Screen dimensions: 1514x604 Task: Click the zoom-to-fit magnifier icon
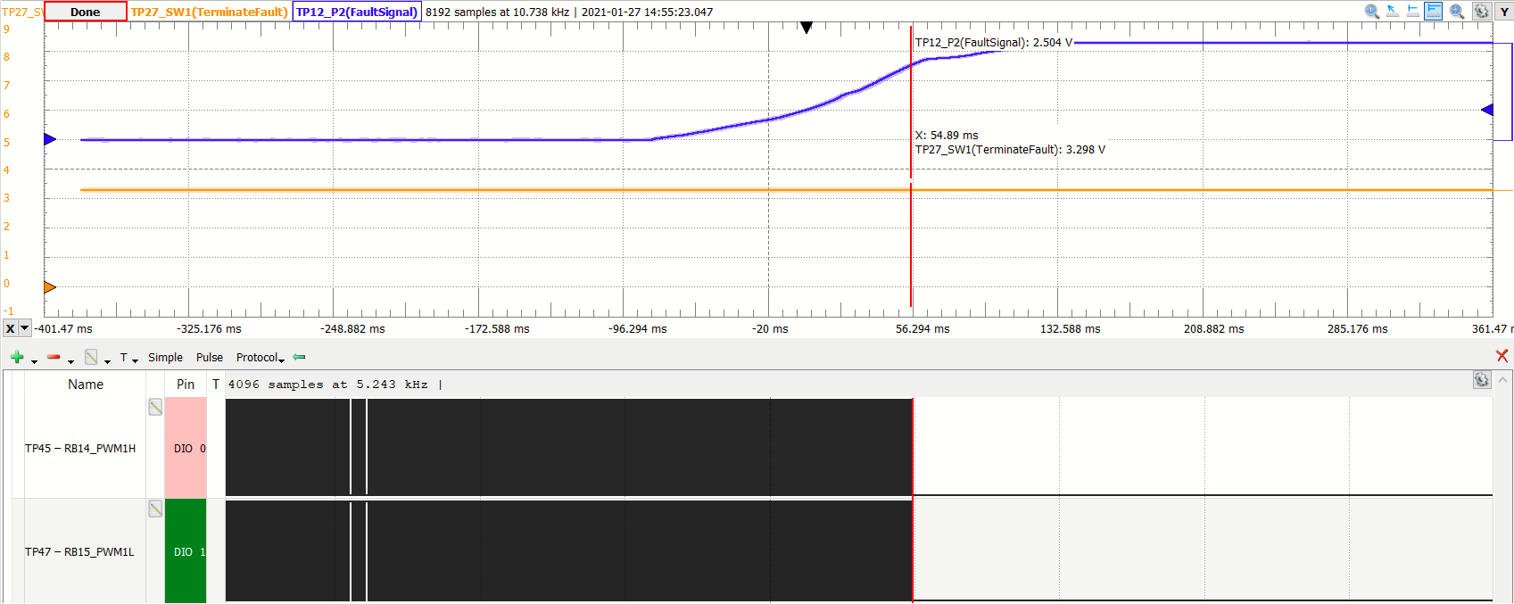click(x=1457, y=12)
